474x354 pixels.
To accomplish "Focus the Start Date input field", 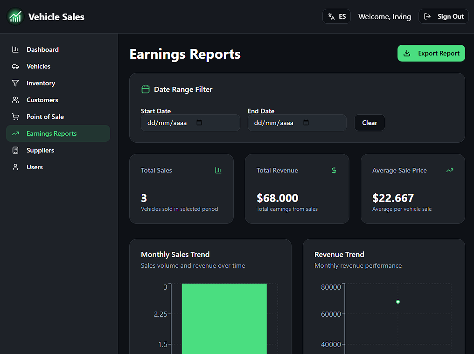I will click(x=190, y=123).
